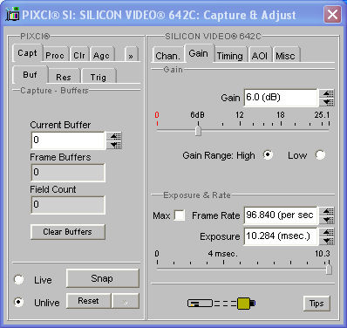Open the Proc tab
347x328 pixels.
[55, 55]
